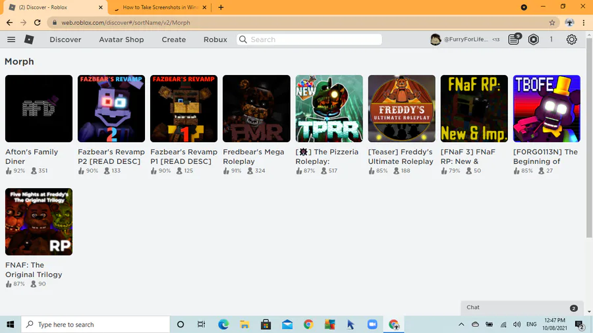Click the user avatar picture
593x333 pixels.
point(436,39)
